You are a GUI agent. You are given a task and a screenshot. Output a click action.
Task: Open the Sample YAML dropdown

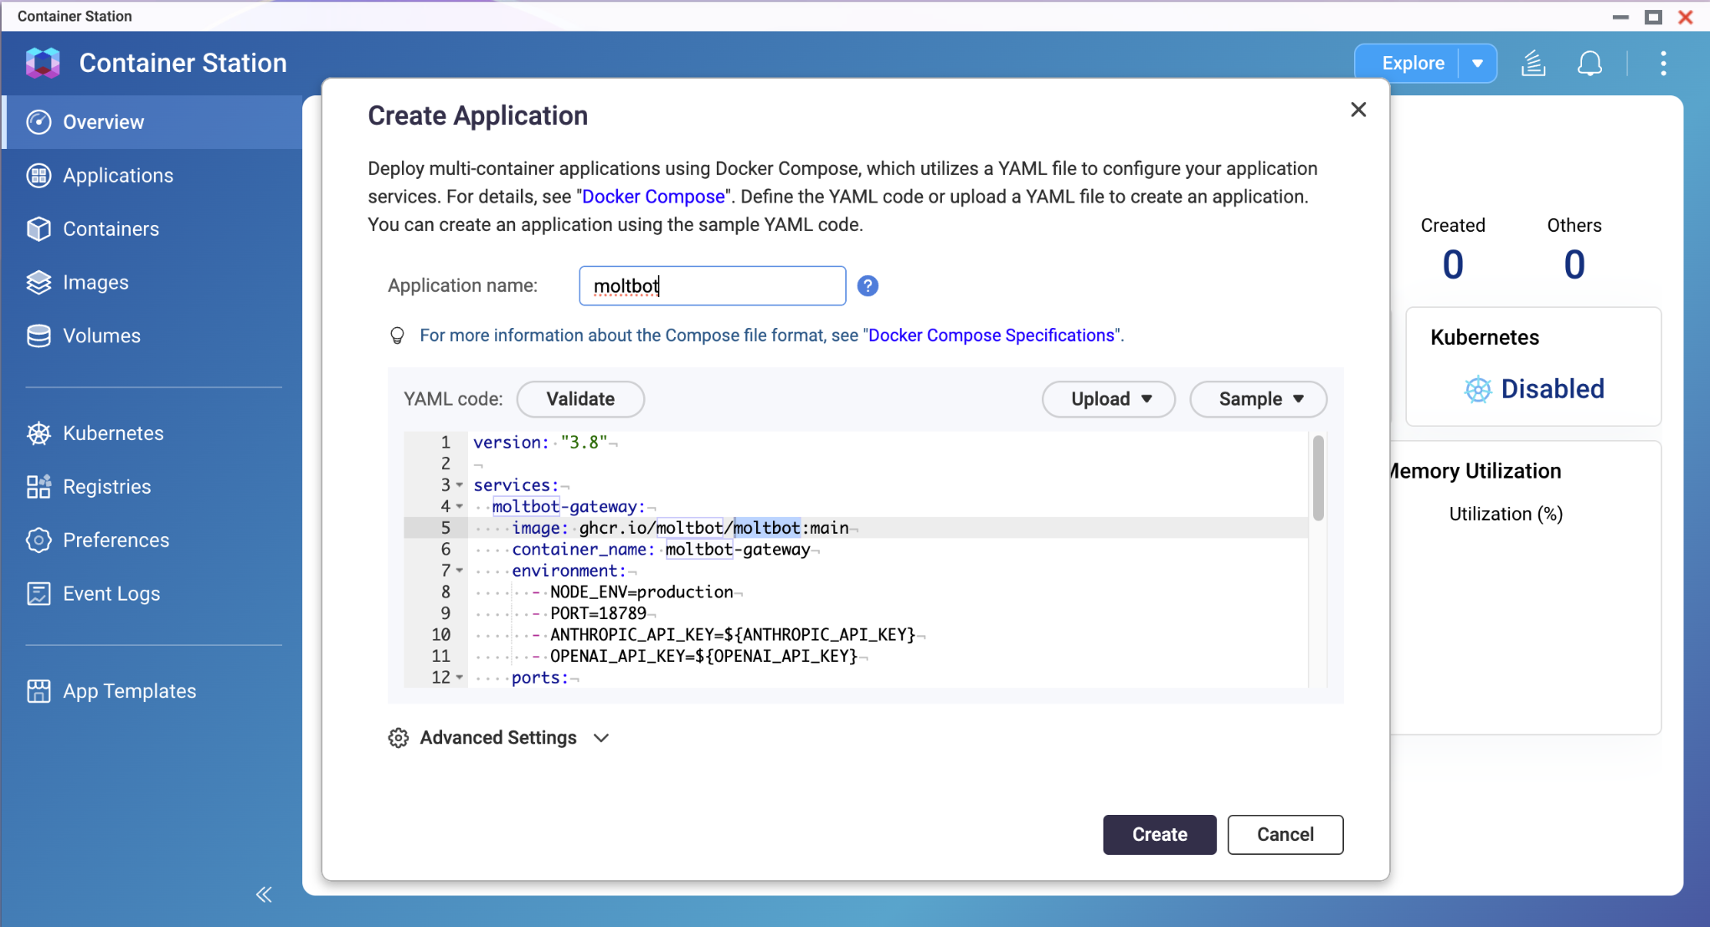coord(1258,399)
